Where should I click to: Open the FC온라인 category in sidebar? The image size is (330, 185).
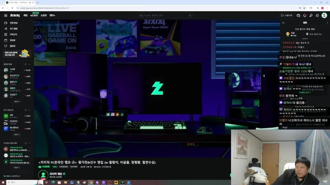17,122
